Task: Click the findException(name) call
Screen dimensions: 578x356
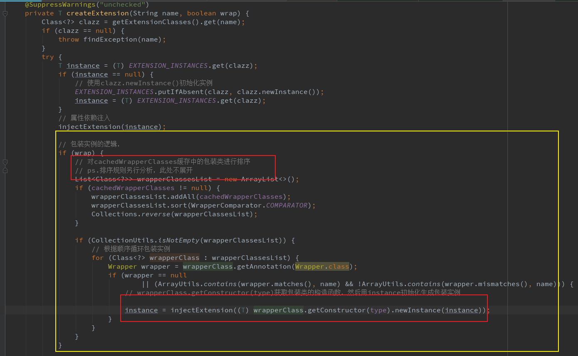Action: pos(123,40)
